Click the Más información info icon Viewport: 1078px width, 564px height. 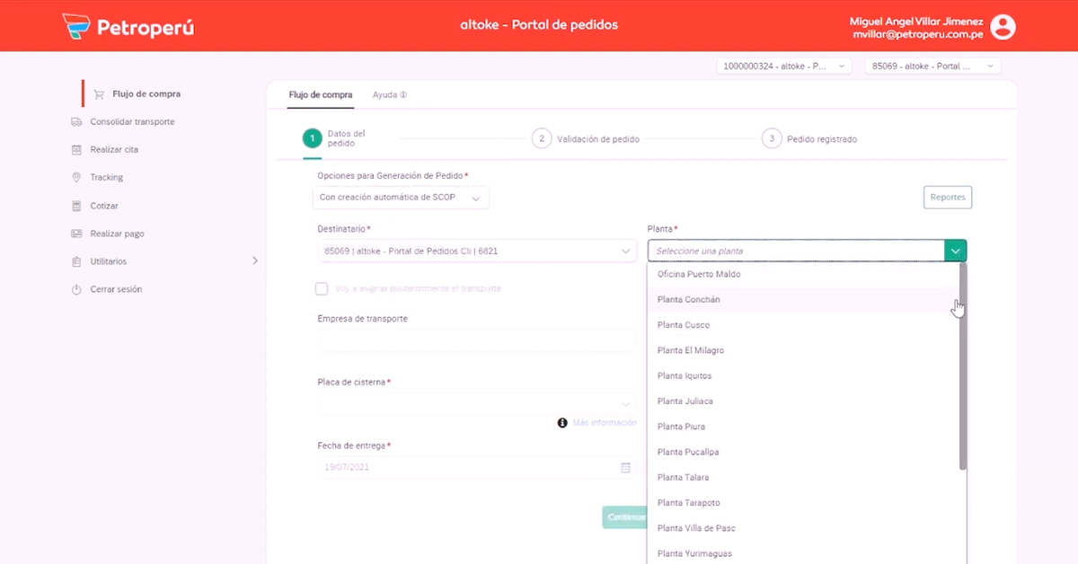tap(562, 423)
